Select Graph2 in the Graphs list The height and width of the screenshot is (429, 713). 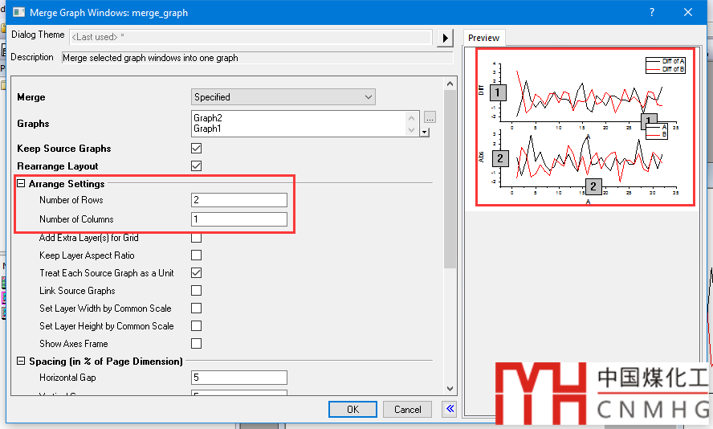(x=207, y=118)
